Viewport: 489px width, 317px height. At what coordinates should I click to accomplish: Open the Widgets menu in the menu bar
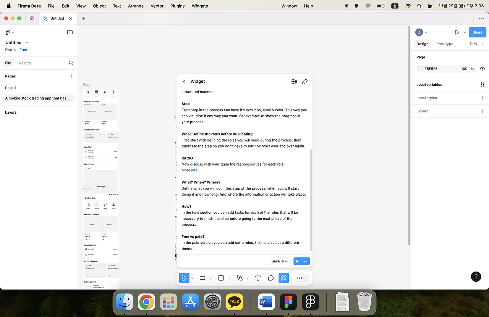[200, 6]
